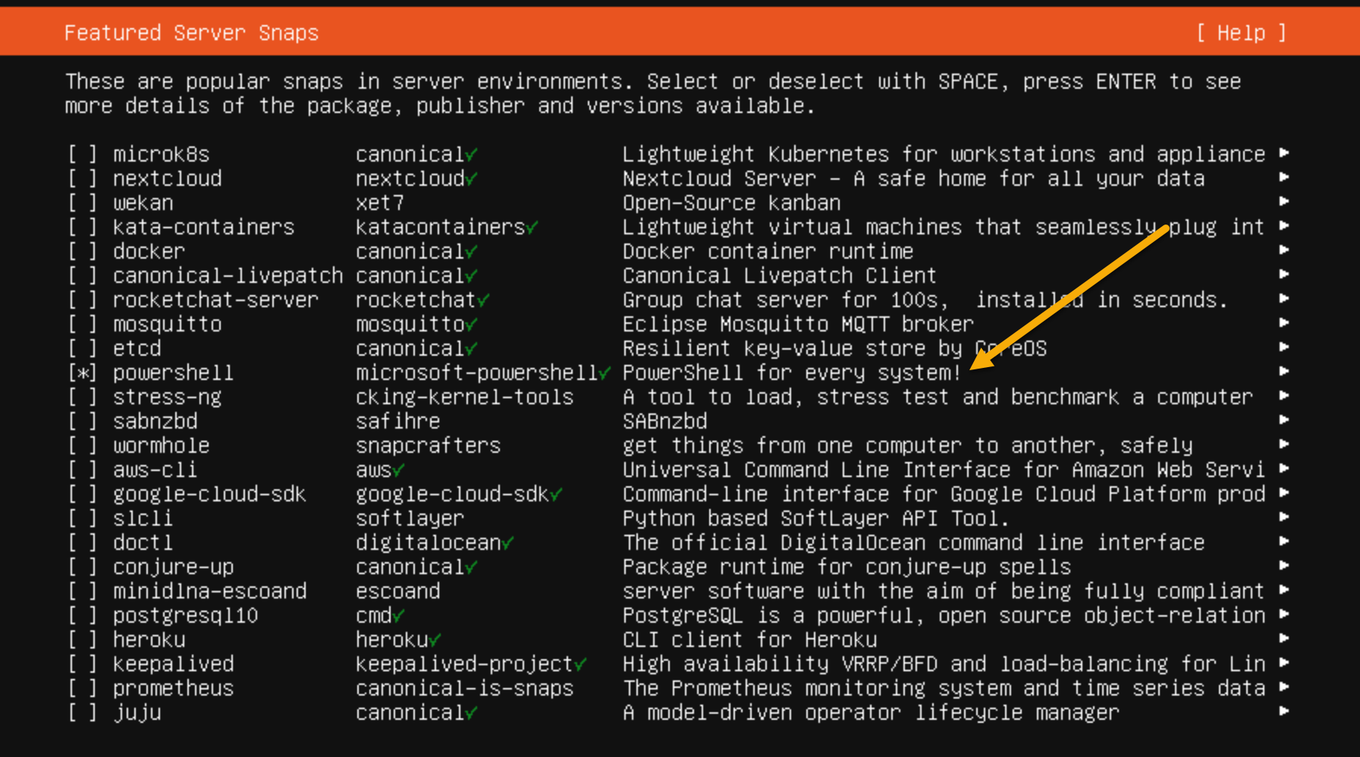Select the slcli snap name
This screenshot has width=1360, height=757.
coord(143,519)
